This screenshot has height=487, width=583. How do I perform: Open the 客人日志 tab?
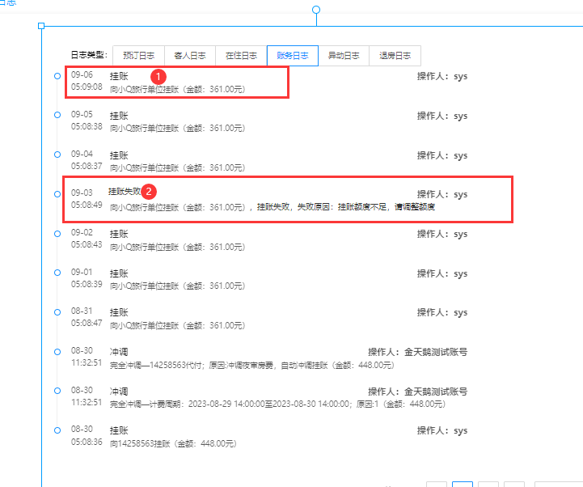point(190,56)
